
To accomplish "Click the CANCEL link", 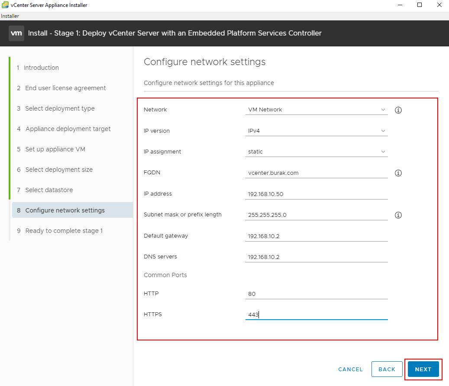I will tap(350, 370).
